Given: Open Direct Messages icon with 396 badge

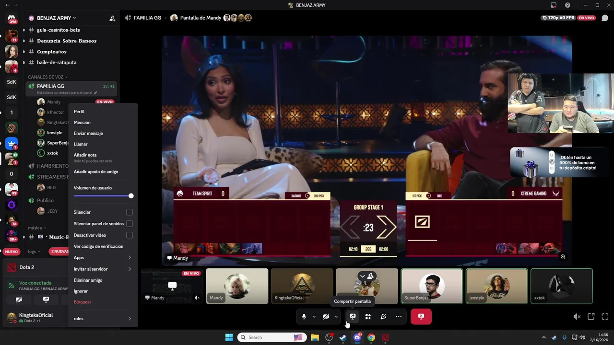Looking at the screenshot, I should 12,18.
